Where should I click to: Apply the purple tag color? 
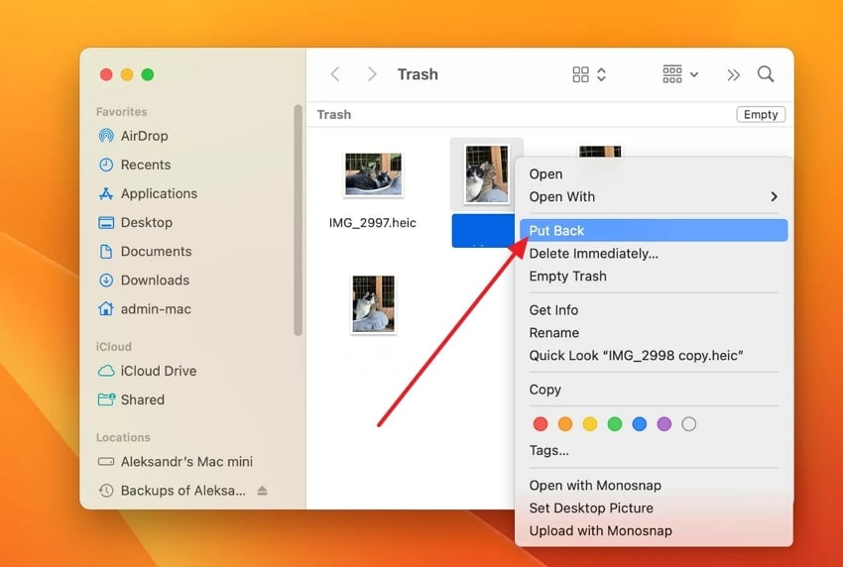click(x=663, y=424)
